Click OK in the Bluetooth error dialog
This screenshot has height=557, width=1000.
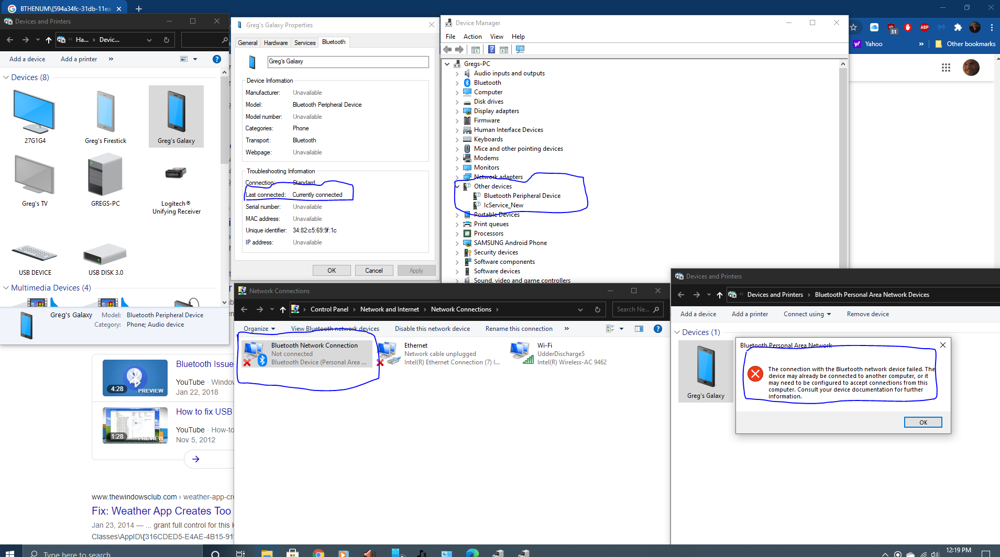coord(923,422)
